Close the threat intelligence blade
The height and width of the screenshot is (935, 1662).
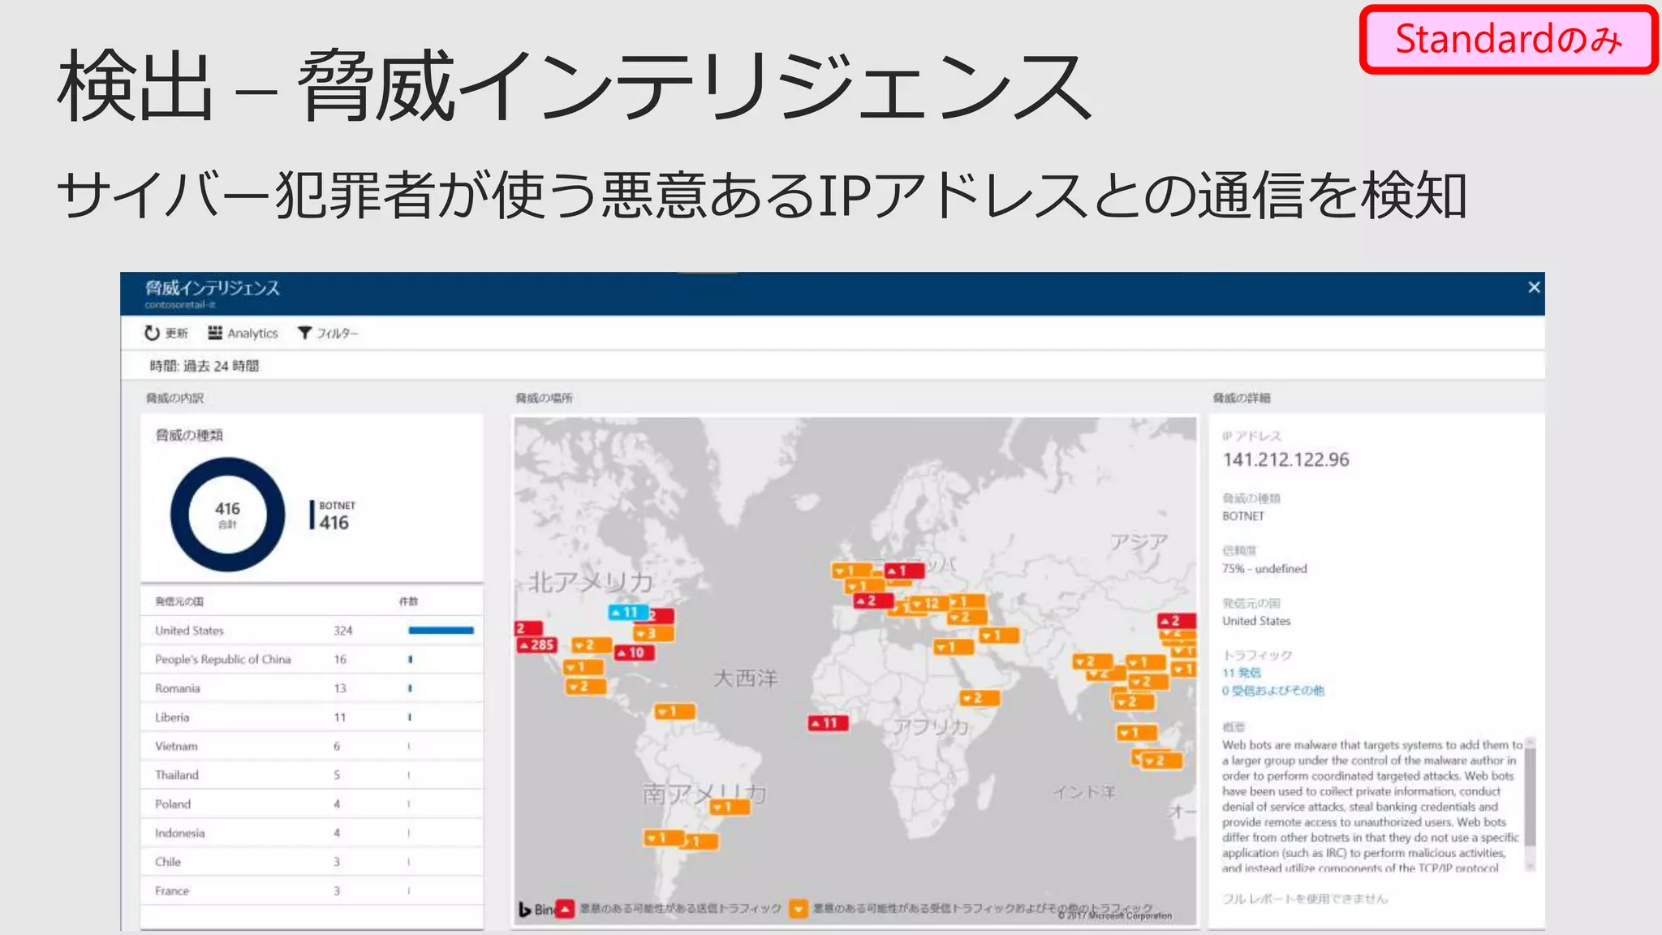pos(1533,287)
